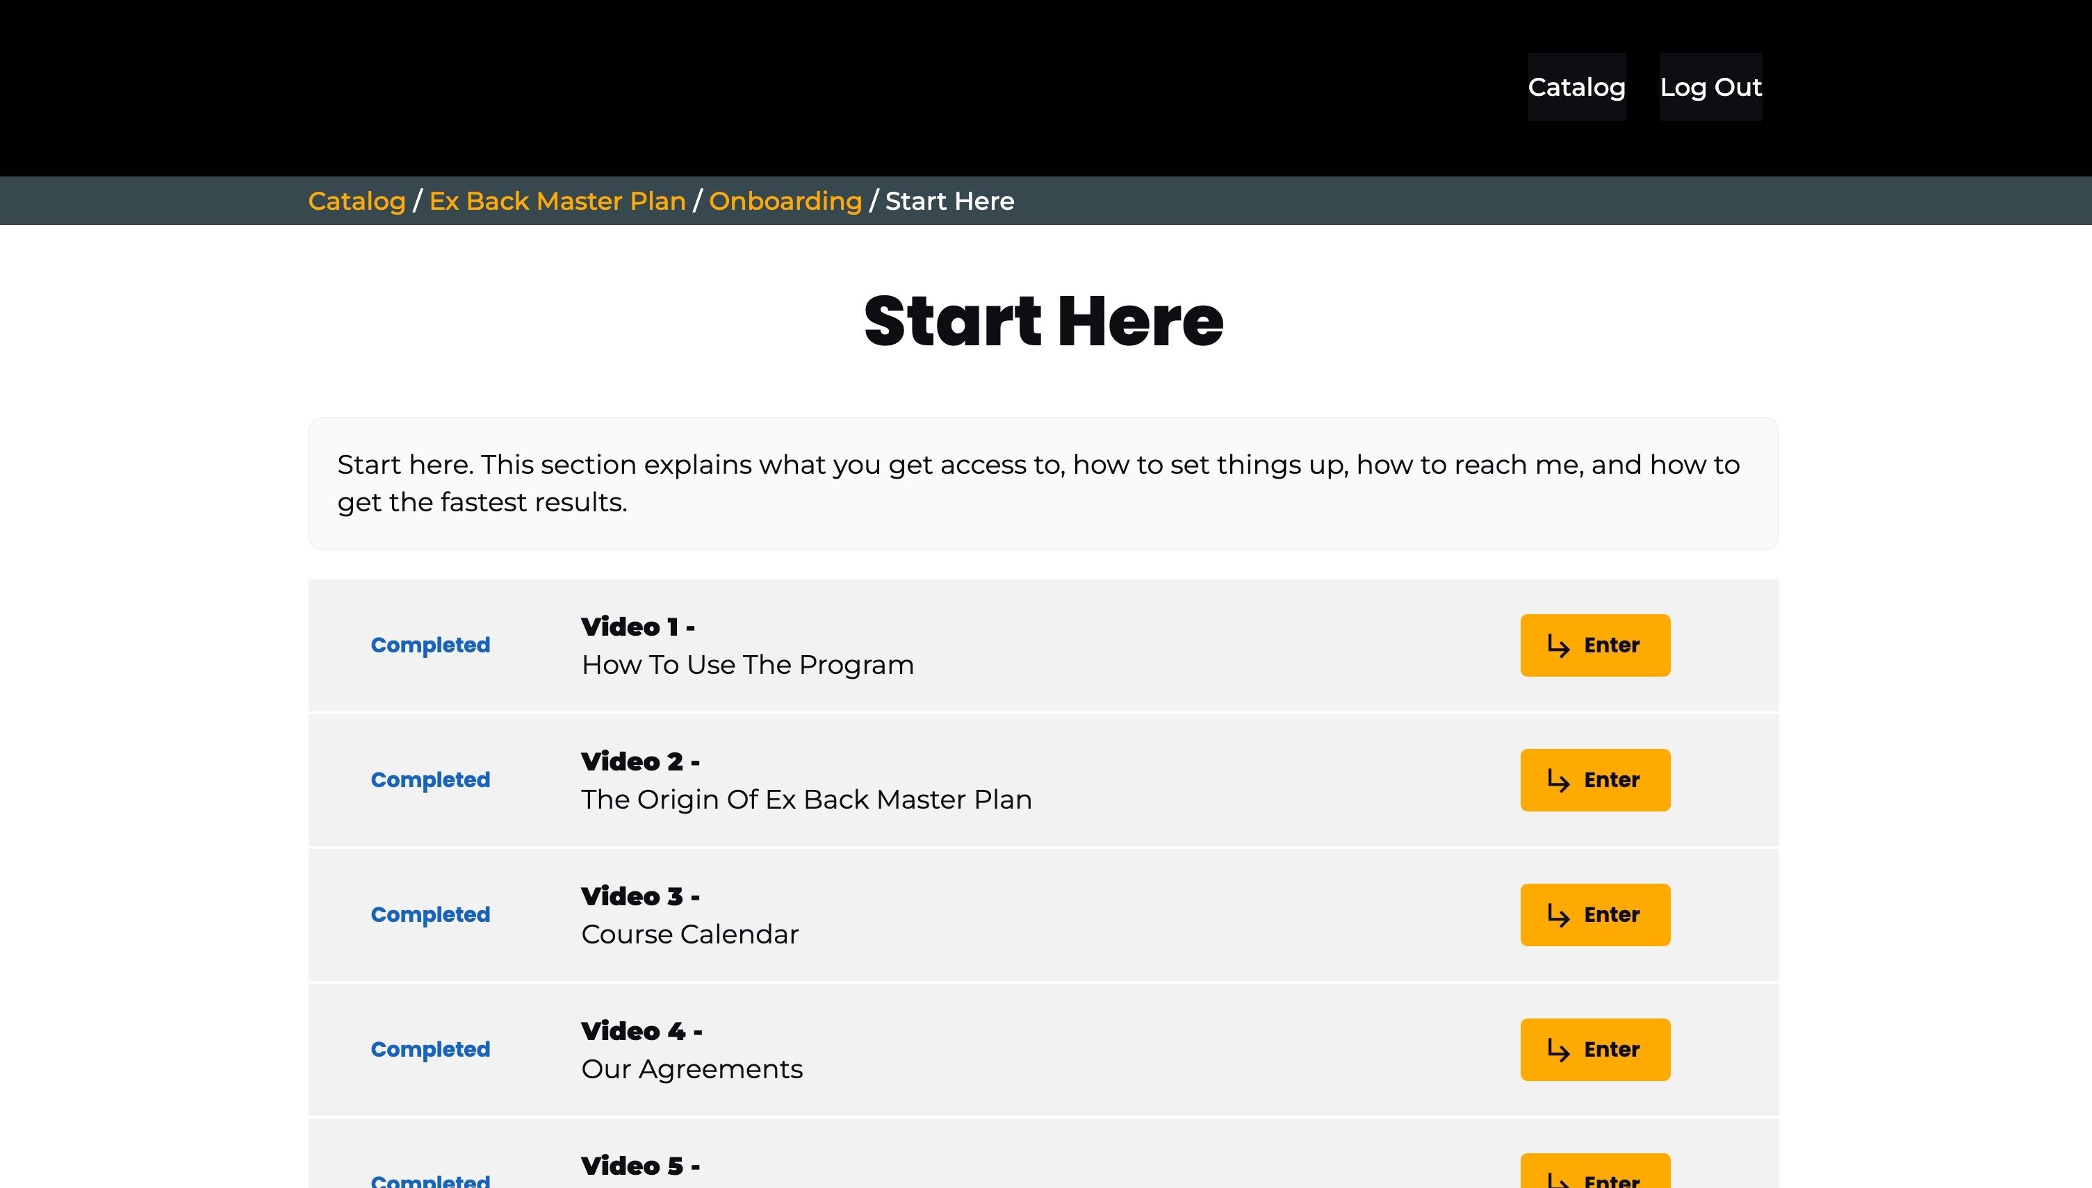Click the Enter arrow icon for Video 5

(1558, 1180)
